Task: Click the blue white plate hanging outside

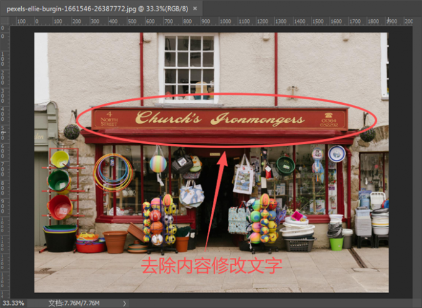Action: [337, 154]
